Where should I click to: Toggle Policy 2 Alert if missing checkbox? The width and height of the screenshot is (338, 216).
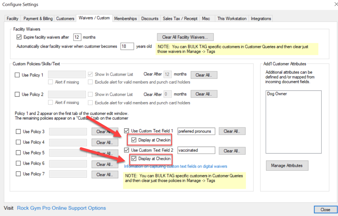50,103
